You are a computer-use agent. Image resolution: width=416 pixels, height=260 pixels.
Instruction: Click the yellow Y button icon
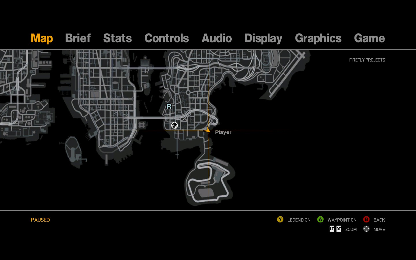pyautogui.click(x=280, y=220)
